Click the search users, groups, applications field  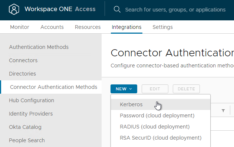(175, 10)
